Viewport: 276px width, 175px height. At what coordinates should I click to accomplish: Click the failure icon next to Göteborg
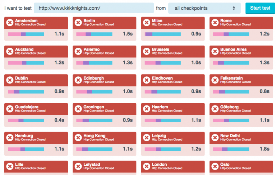(215, 109)
